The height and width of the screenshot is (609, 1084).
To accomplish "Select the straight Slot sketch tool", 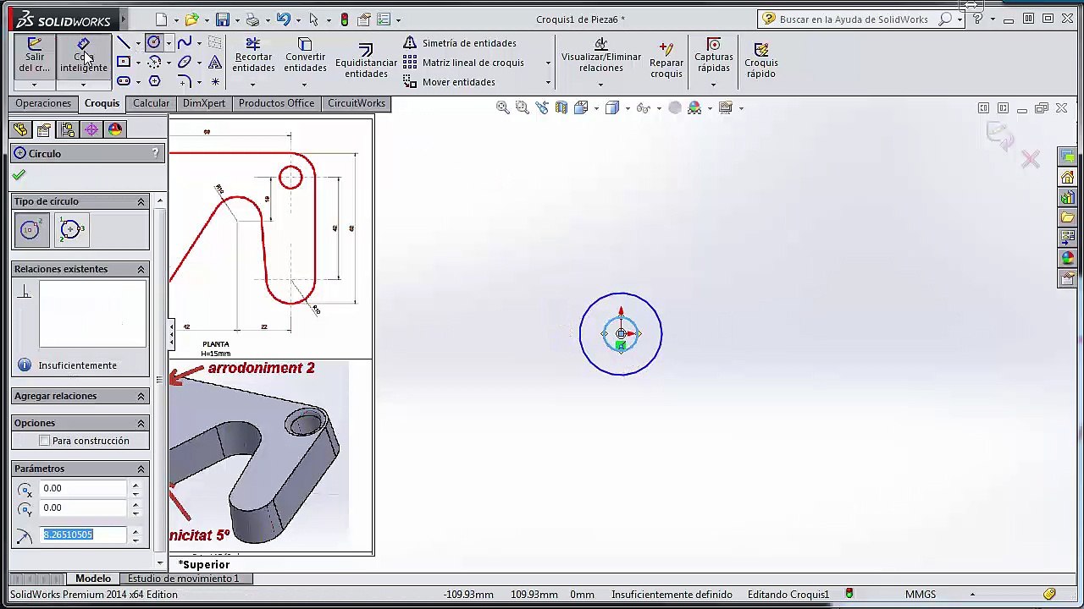I will 124,81.
